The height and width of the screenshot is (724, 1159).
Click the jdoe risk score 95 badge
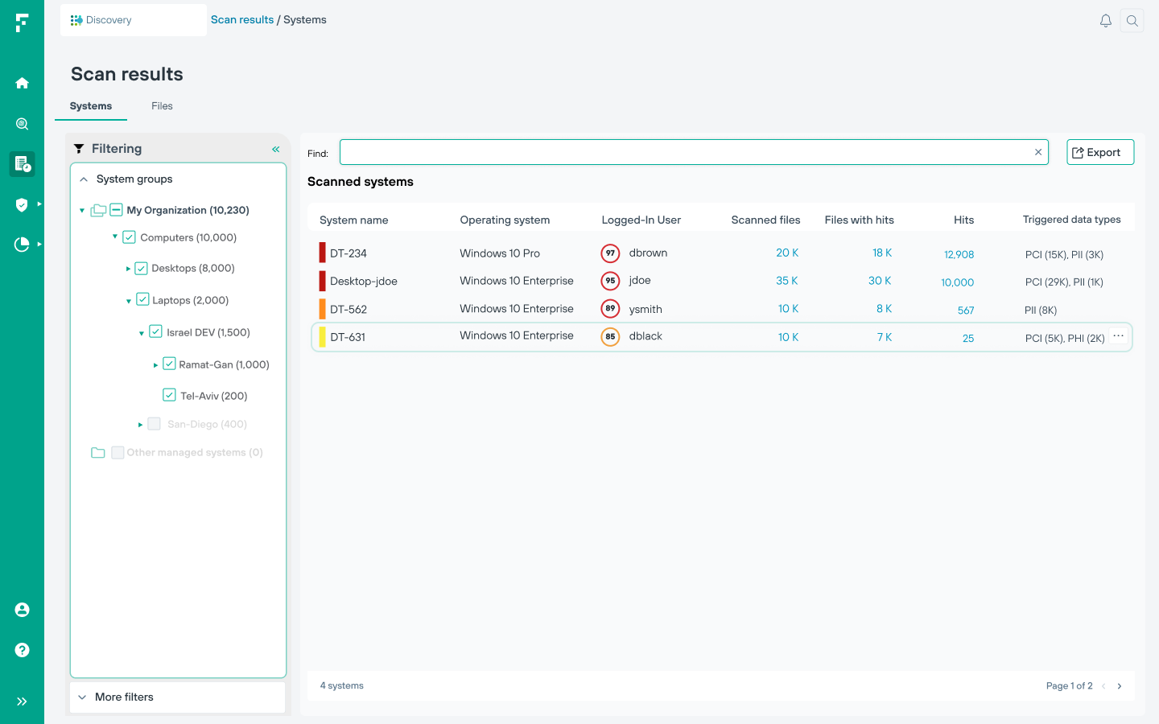pos(610,282)
